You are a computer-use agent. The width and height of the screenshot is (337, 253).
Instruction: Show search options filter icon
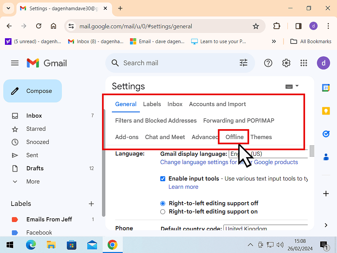pyautogui.click(x=244, y=63)
